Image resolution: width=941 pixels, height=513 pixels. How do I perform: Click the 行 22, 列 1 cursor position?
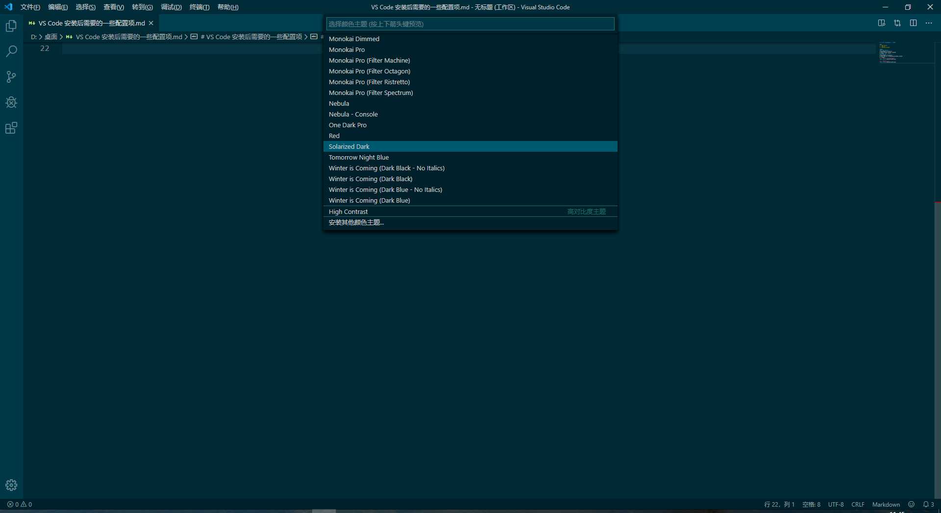(779, 504)
